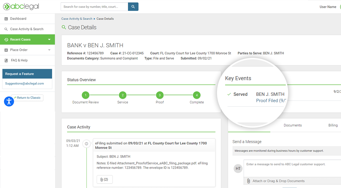
Task: Open the Suggestions@abclegal.com email link
Action: click(x=24, y=83)
